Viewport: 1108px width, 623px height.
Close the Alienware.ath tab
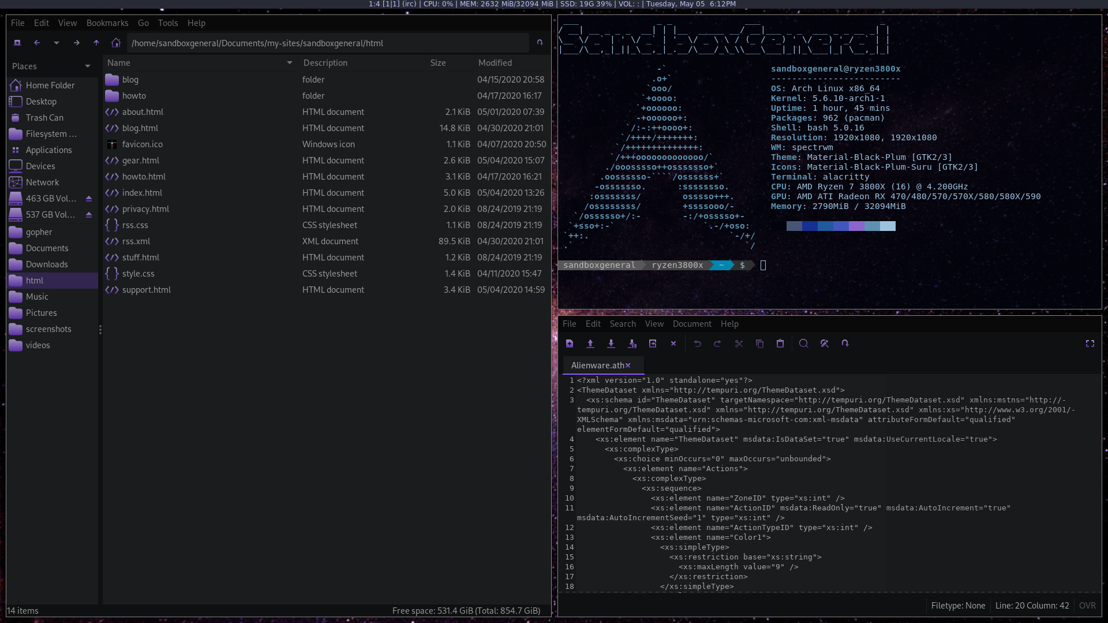[628, 365]
